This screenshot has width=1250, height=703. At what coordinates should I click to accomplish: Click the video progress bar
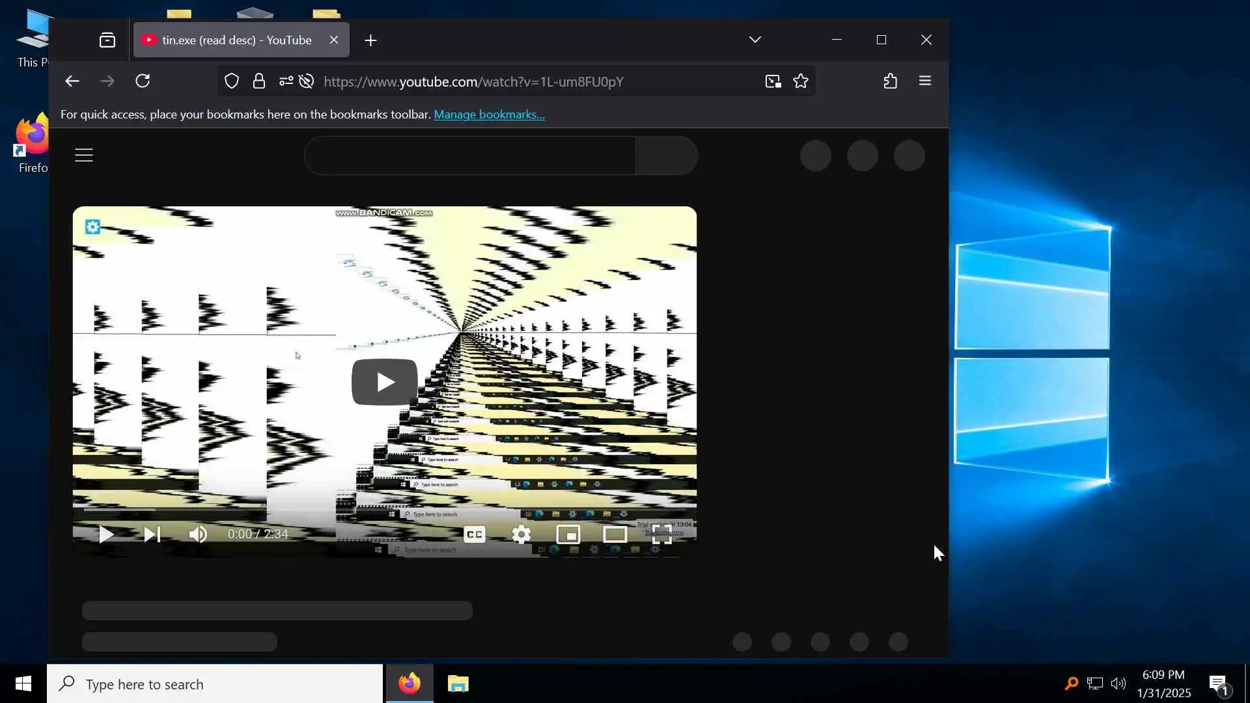click(x=384, y=509)
